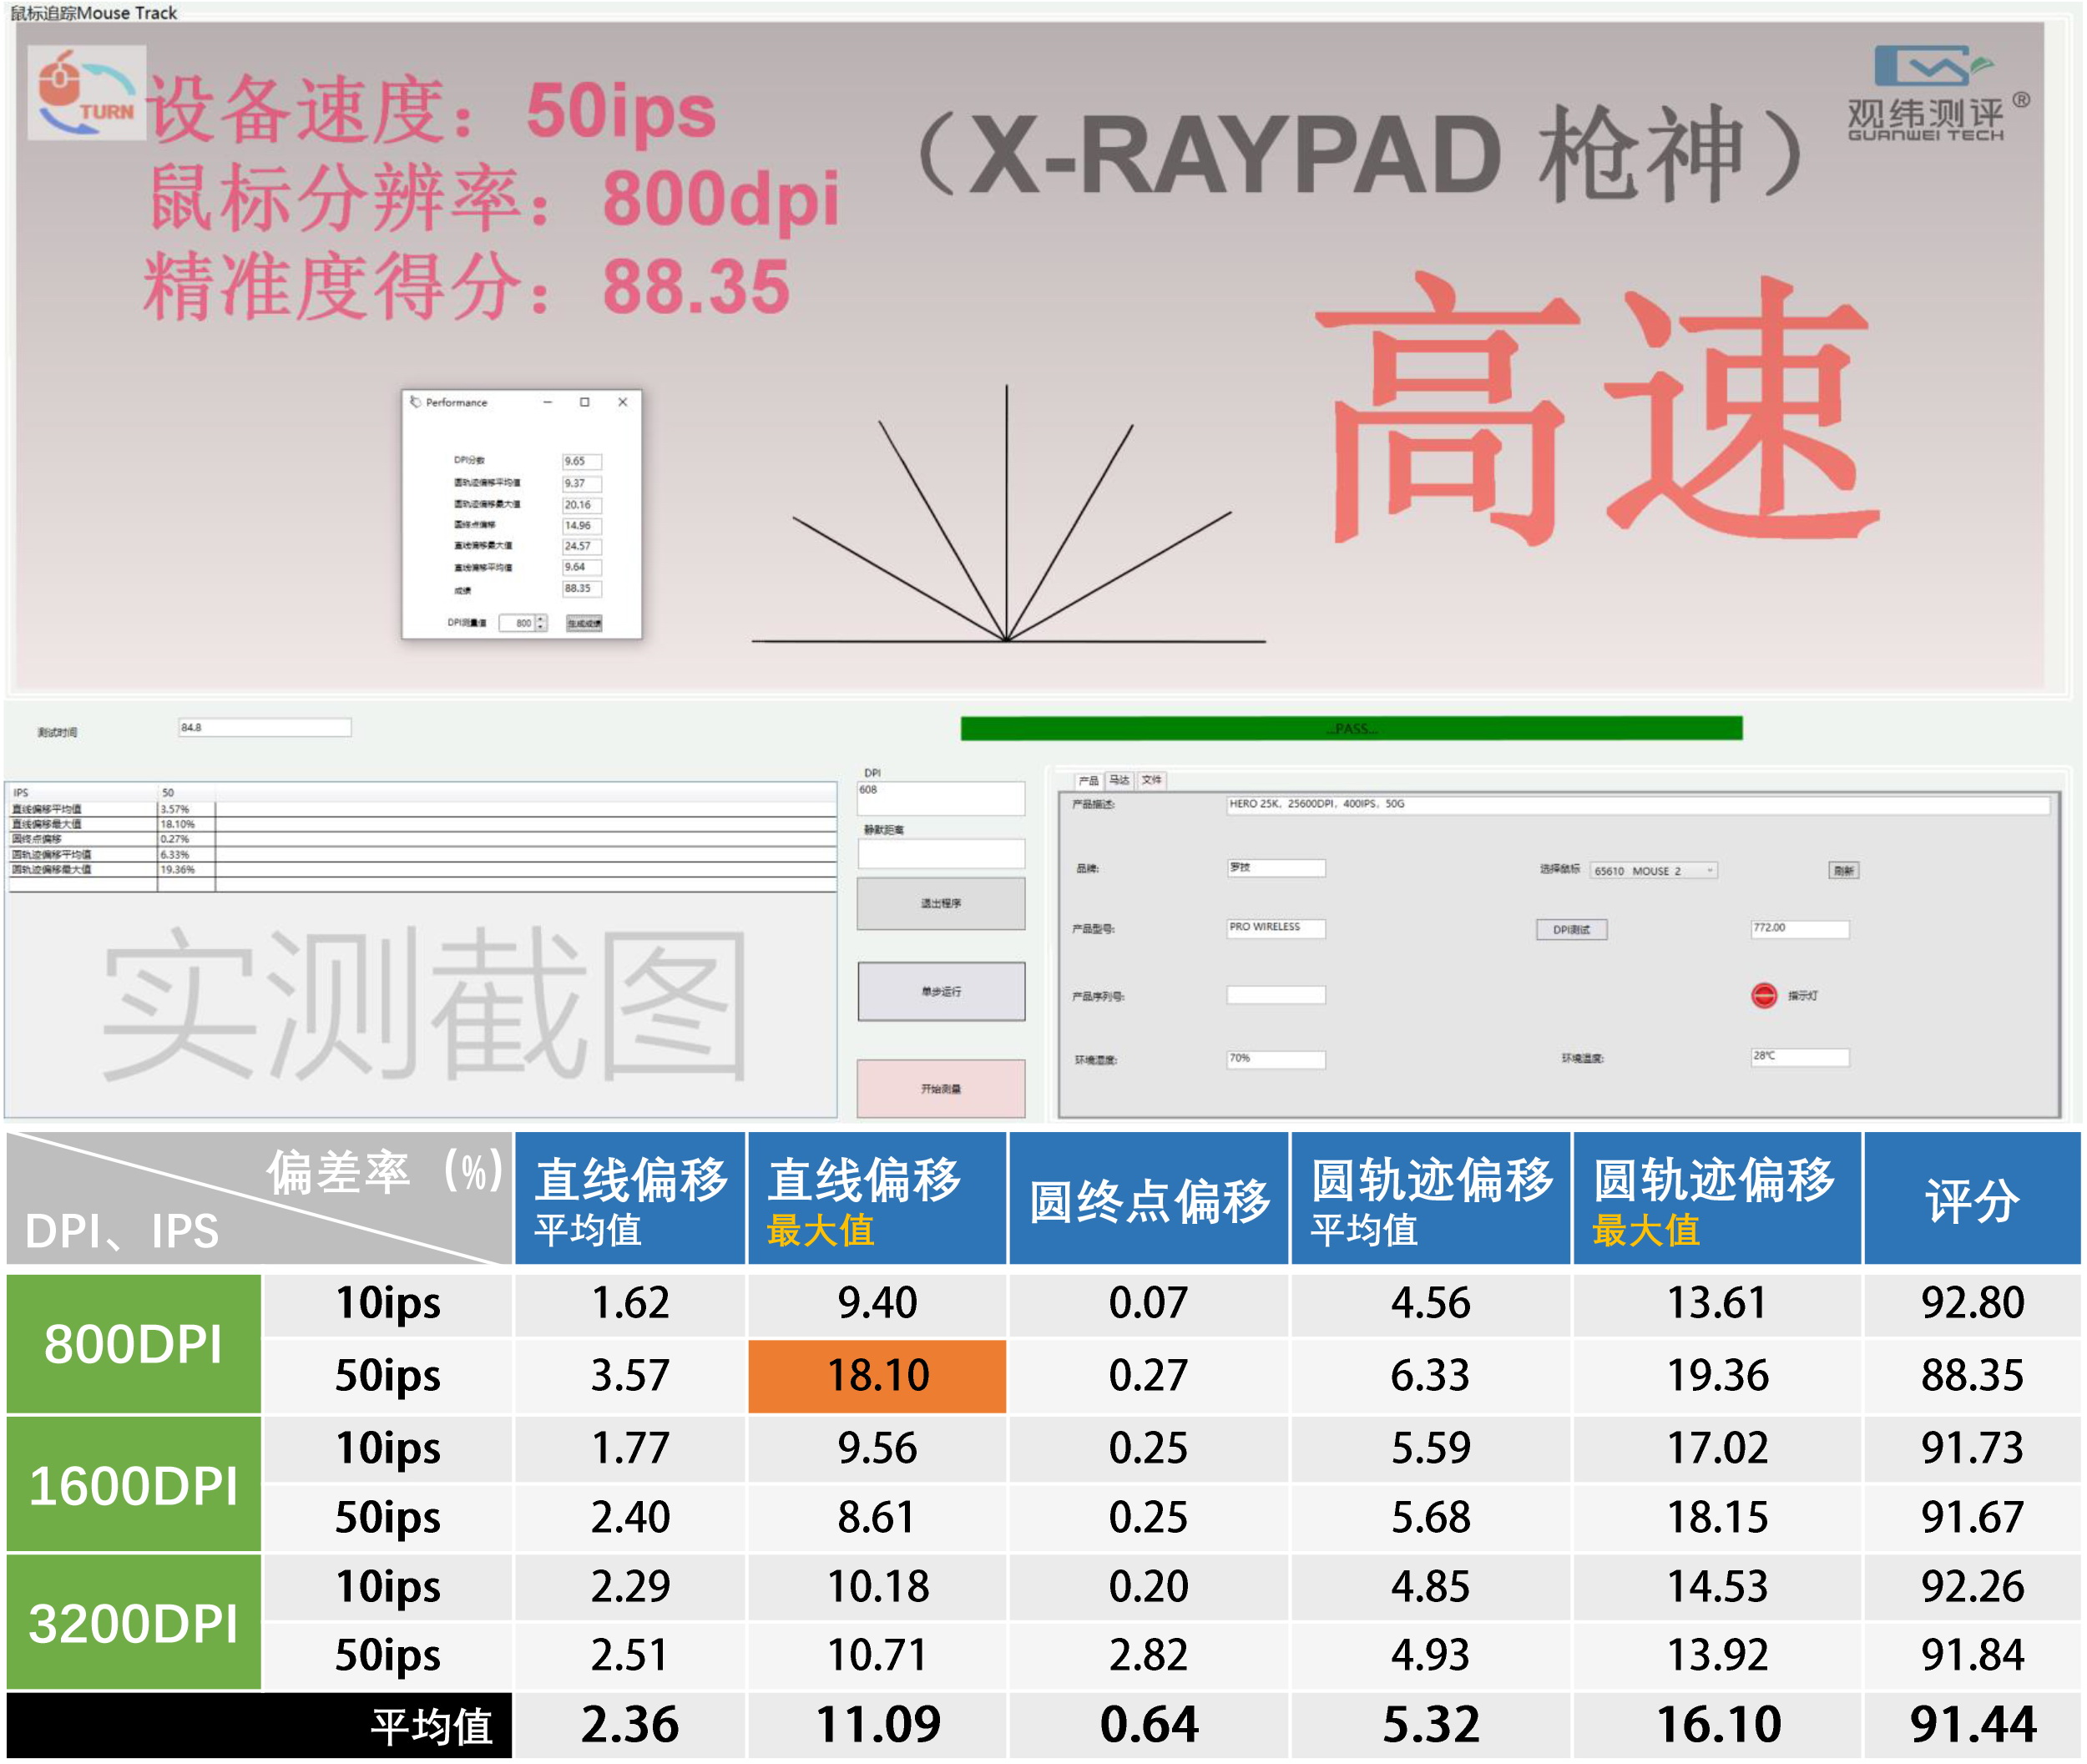The height and width of the screenshot is (1764, 2087).
Task: Click the green PASS progress bar
Action: 1350,726
